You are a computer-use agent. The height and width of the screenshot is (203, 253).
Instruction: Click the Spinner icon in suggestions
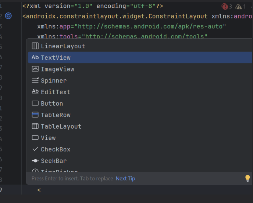35,80
